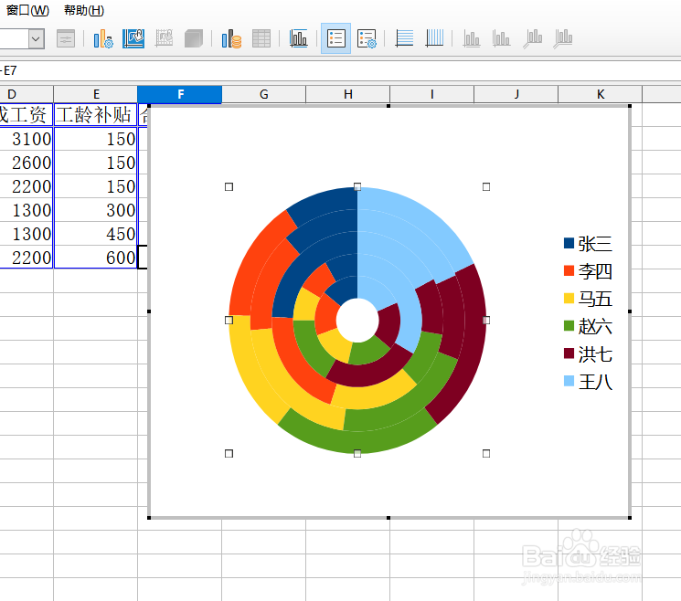Open the Data Ranges icon

231,39
